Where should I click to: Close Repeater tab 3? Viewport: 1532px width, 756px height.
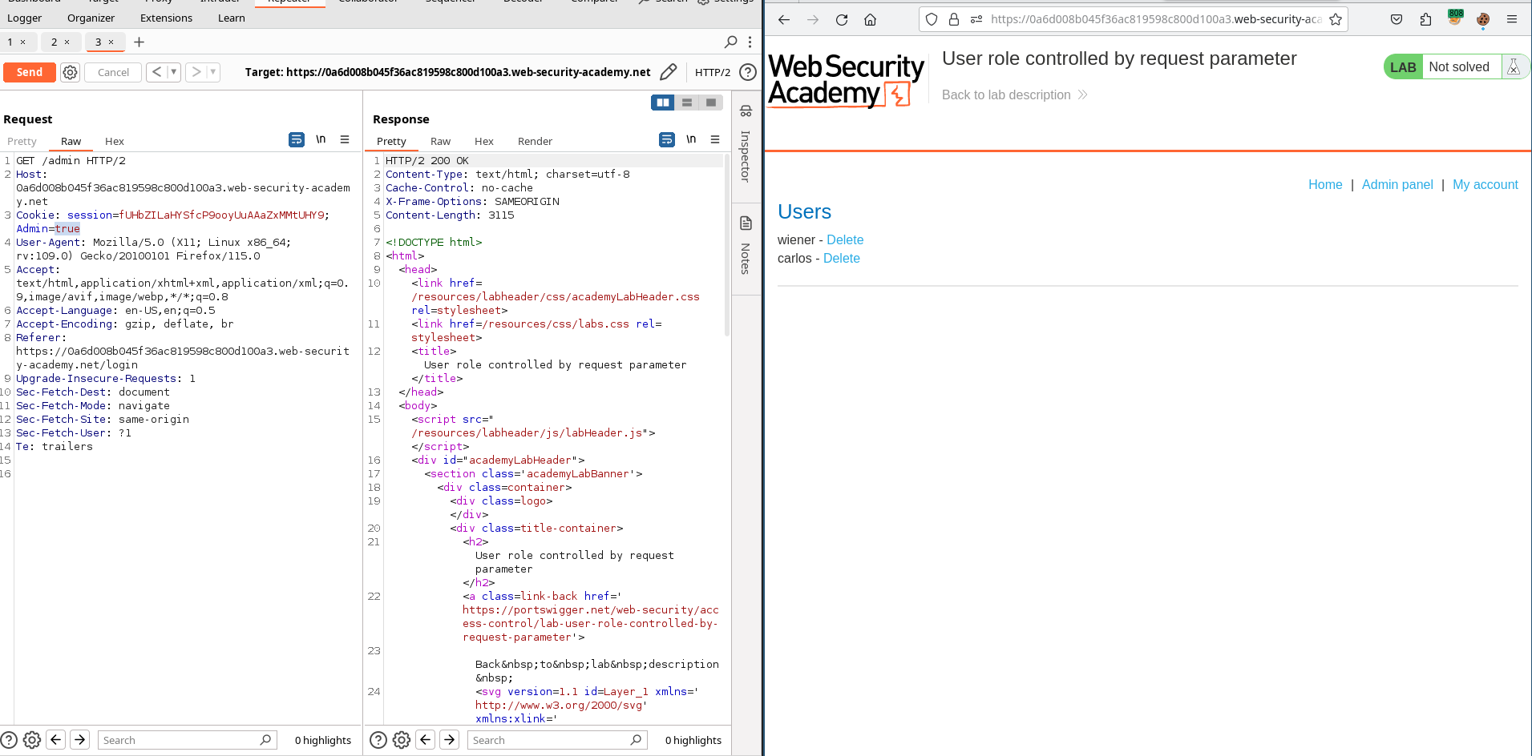click(x=111, y=42)
